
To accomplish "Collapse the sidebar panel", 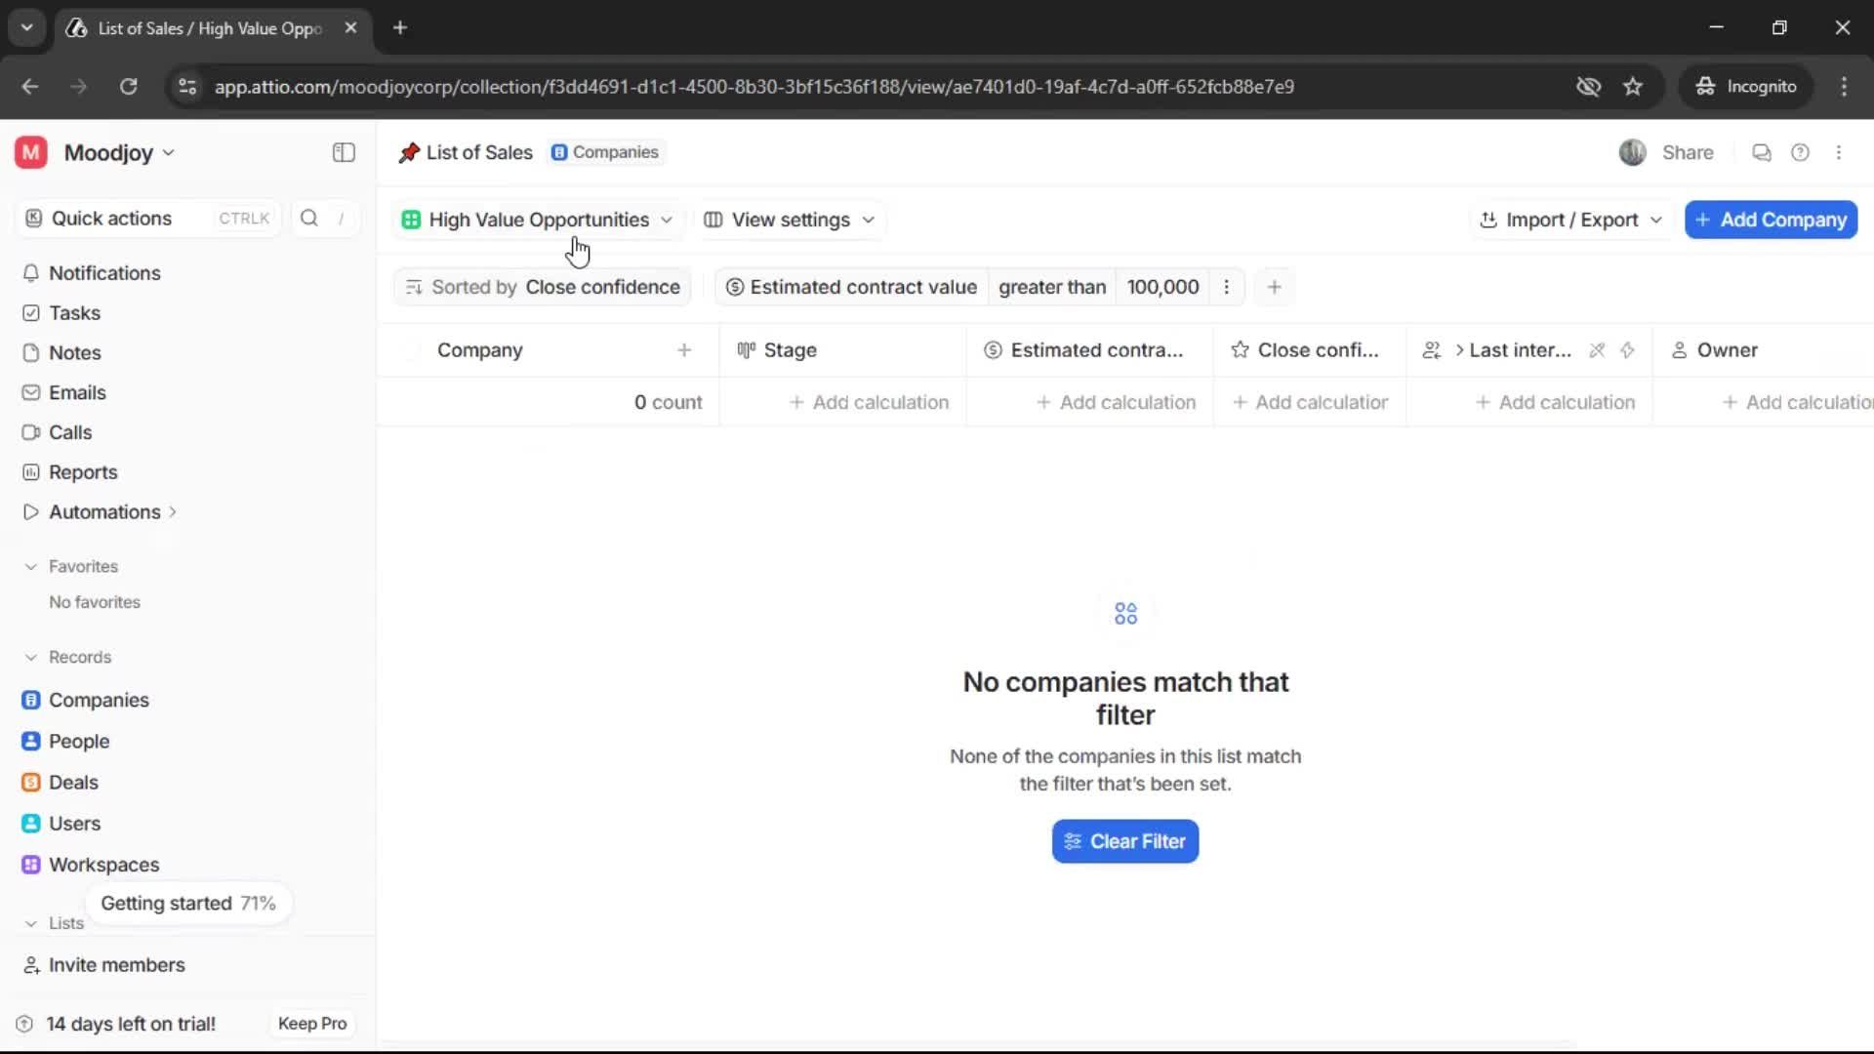I will [x=343, y=152].
